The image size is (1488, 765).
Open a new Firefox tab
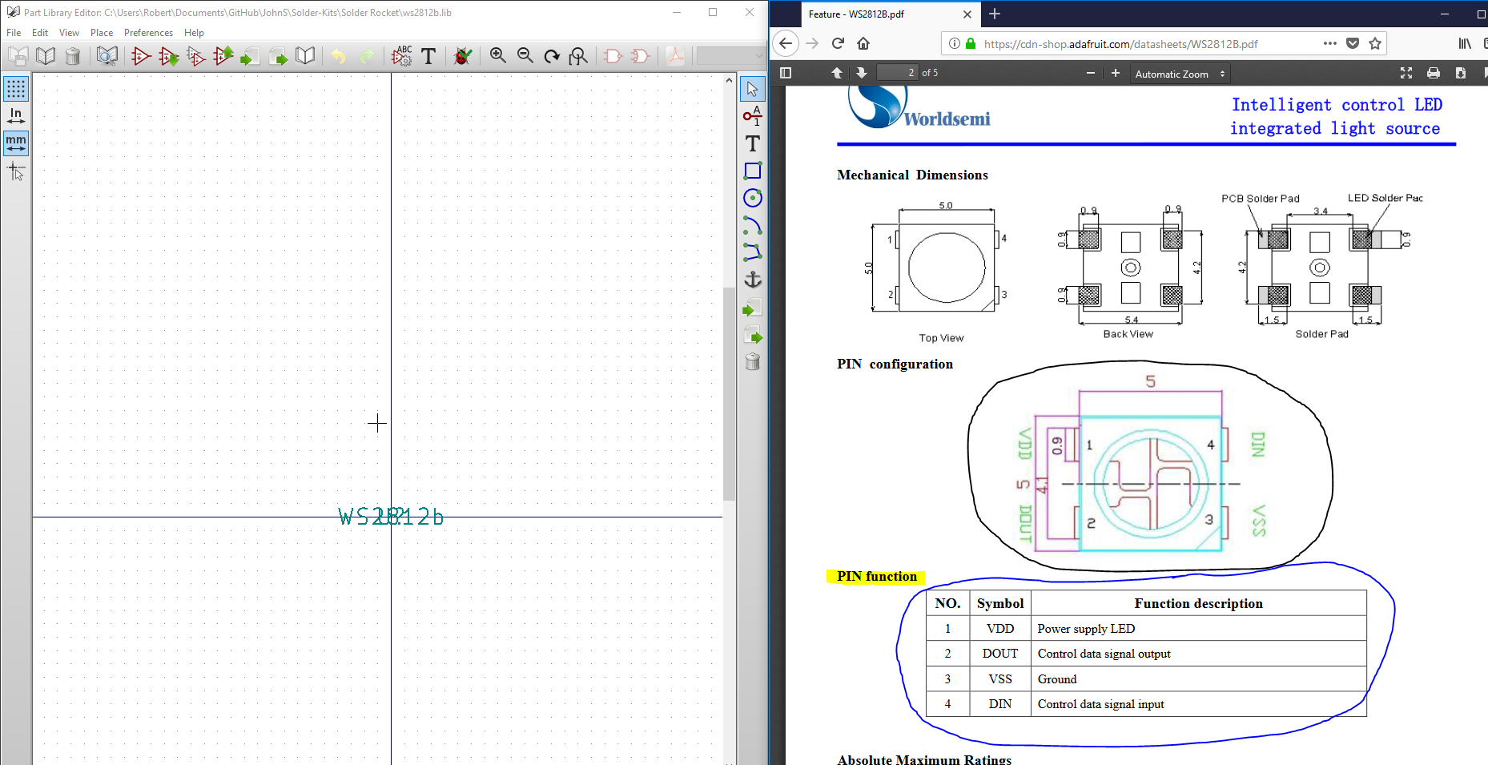995,14
